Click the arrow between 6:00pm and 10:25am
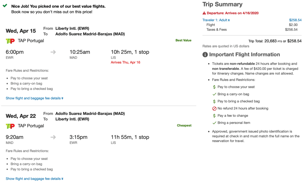This screenshot has width=308, height=185. (53, 52)
